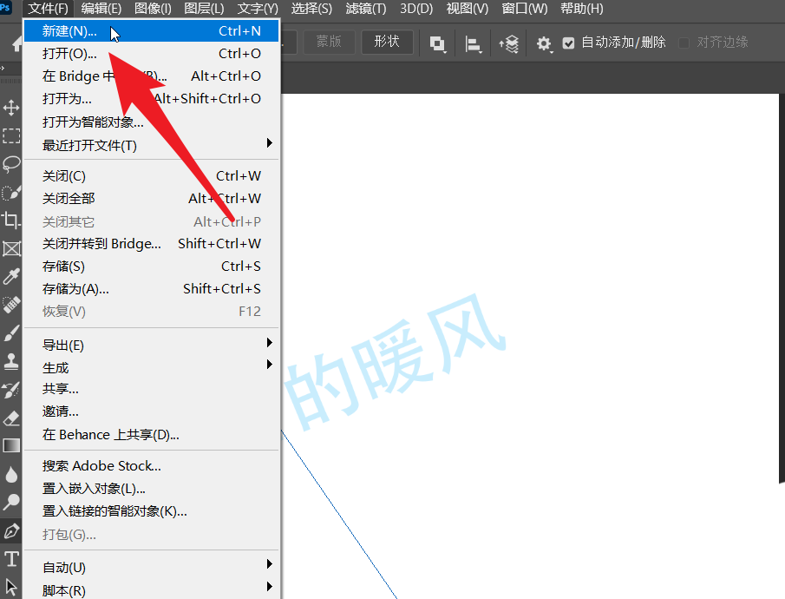
Task: Select the Crop tool
Action: [x=11, y=220]
